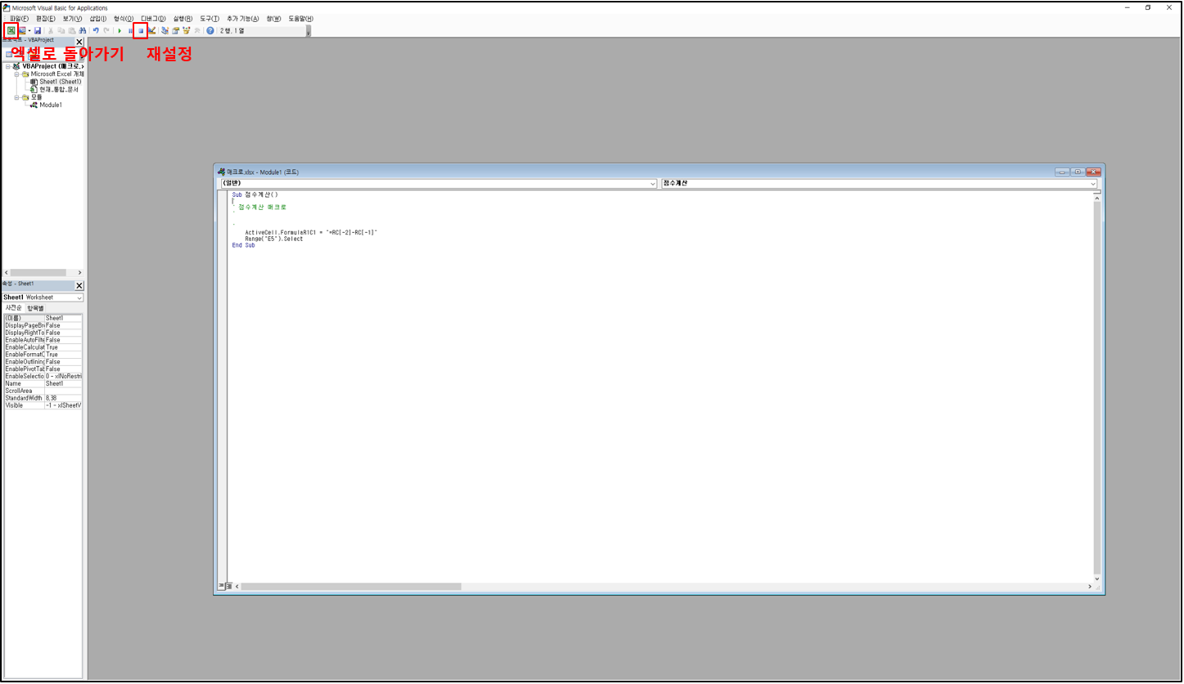
Task: Close the Properties (속성) panel
Action: (x=79, y=286)
